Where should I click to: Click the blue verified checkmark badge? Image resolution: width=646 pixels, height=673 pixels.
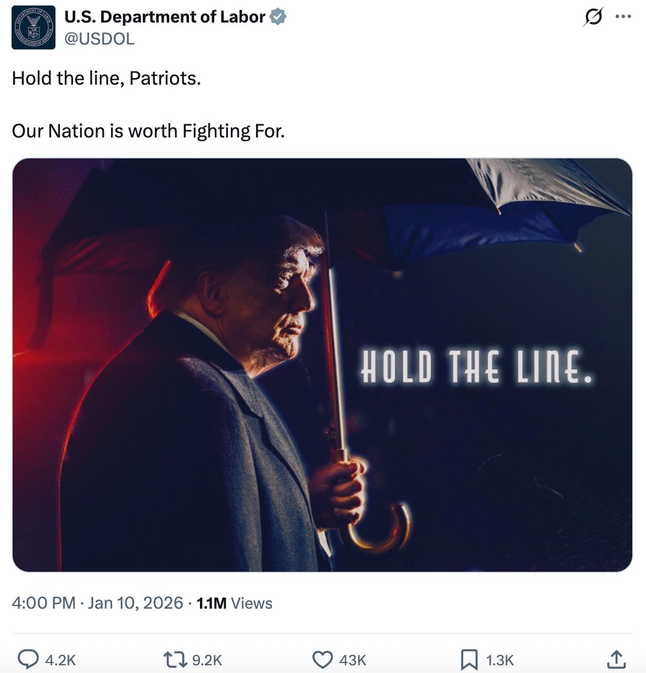click(x=277, y=16)
